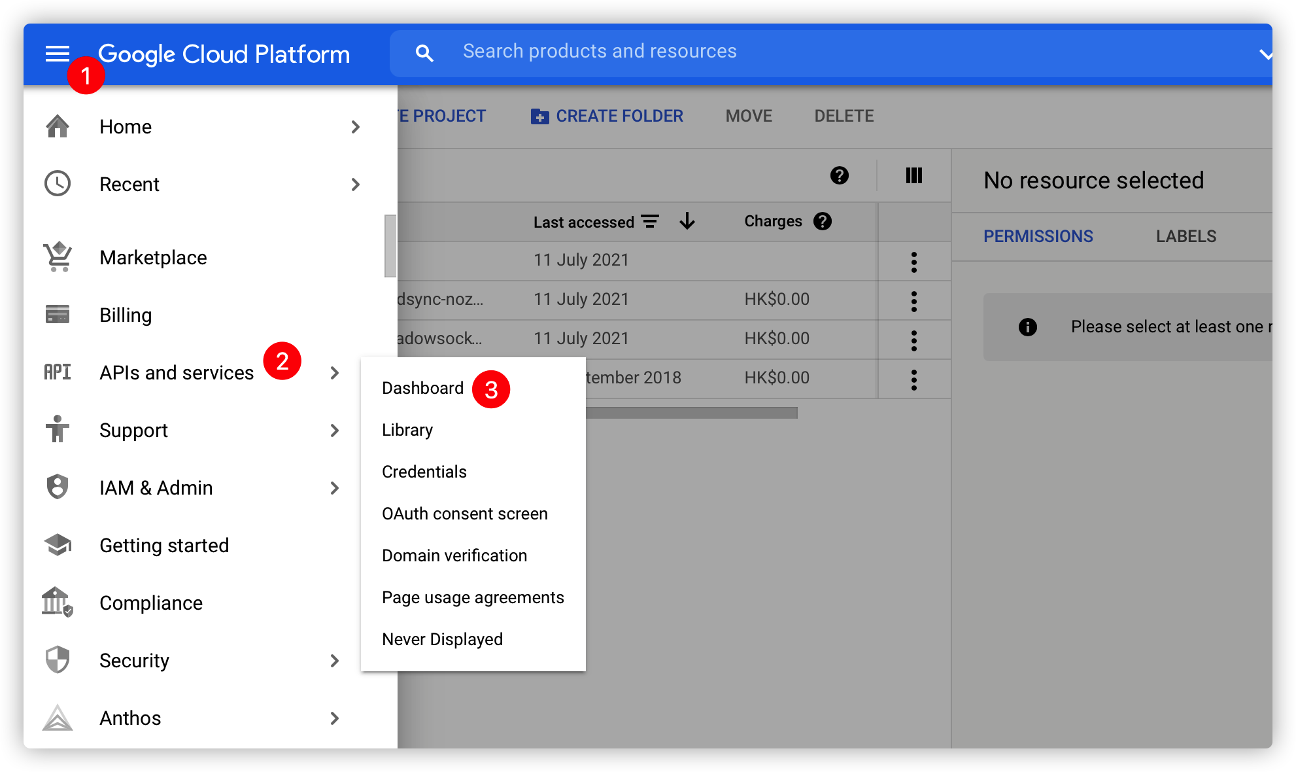This screenshot has width=1296, height=772.
Task: Click the API icon for APIs and services
Action: pos(58,372)
